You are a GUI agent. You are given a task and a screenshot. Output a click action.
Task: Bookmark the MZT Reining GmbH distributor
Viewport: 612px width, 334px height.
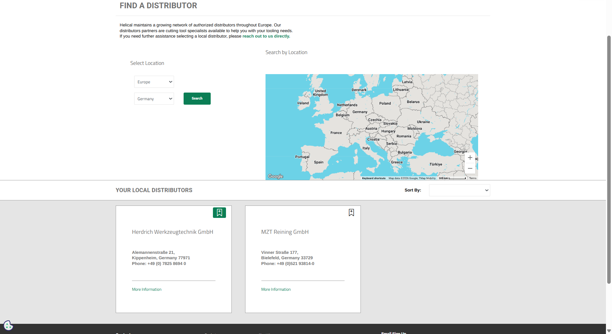(351, 212)
